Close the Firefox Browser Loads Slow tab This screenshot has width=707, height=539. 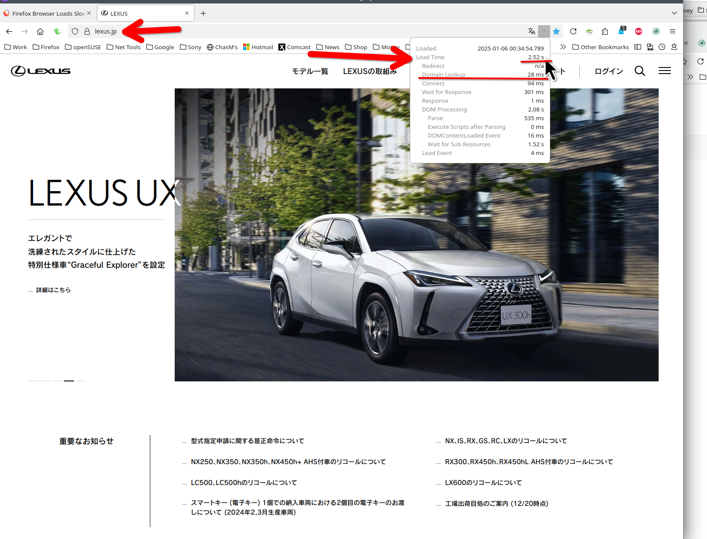click(89, 13)
